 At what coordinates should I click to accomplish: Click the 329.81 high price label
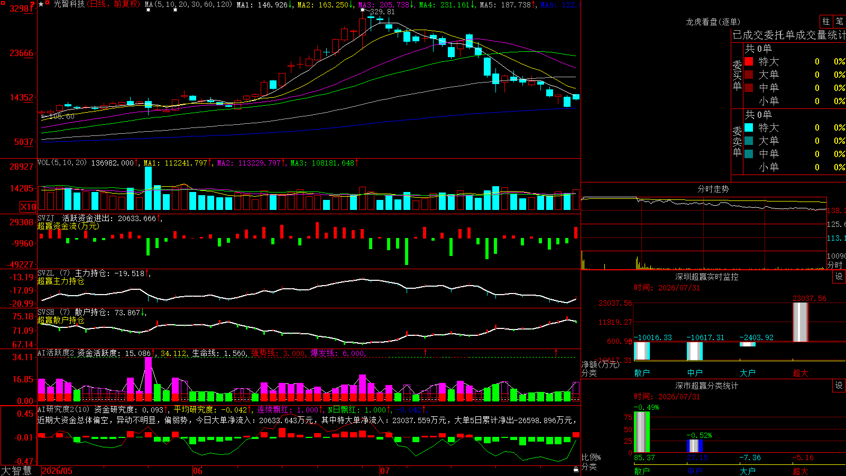[x=382, y=12]
